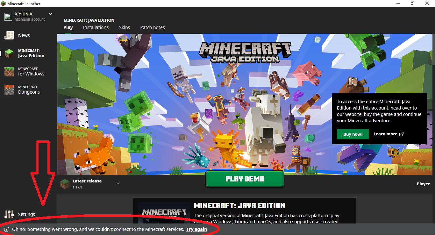Viewport: 435px width, 235px height.
Task: Click the Buy now! button
Action: (353, 134)
